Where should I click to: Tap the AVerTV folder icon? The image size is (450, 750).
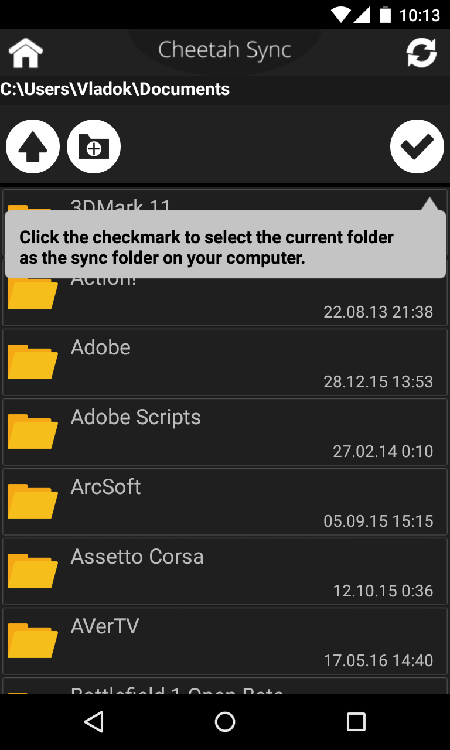(33, 640)
